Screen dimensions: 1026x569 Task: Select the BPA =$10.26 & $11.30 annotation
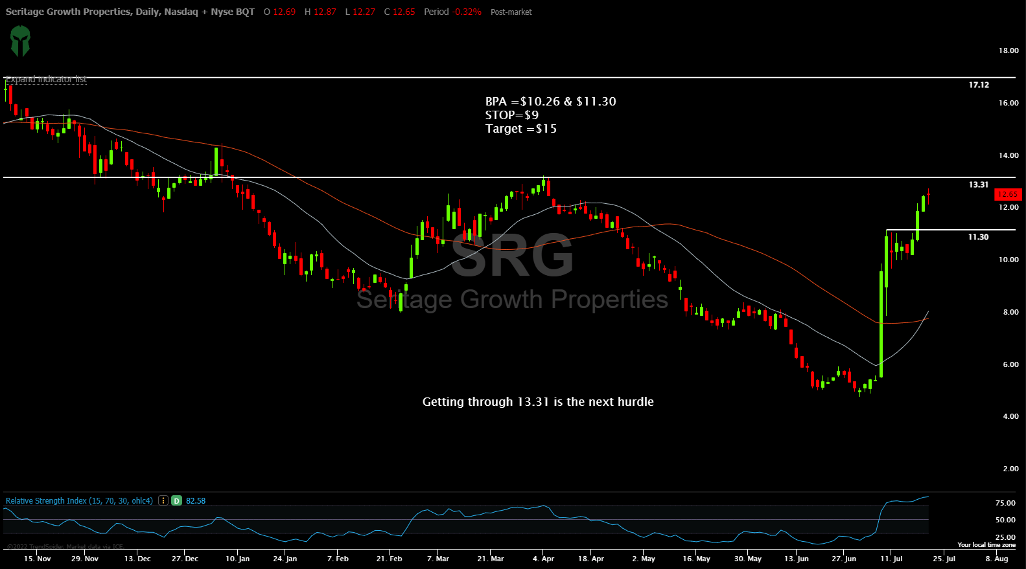[550, 102]
